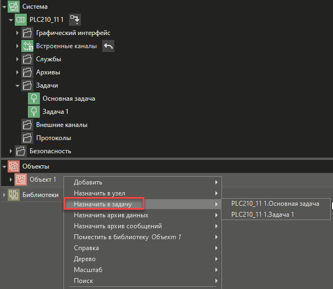Image resolution: width=333 pixels, height=289 pixels.
Task: Open Назначить архив данных submenu
Action: click(x=143, y=215)
